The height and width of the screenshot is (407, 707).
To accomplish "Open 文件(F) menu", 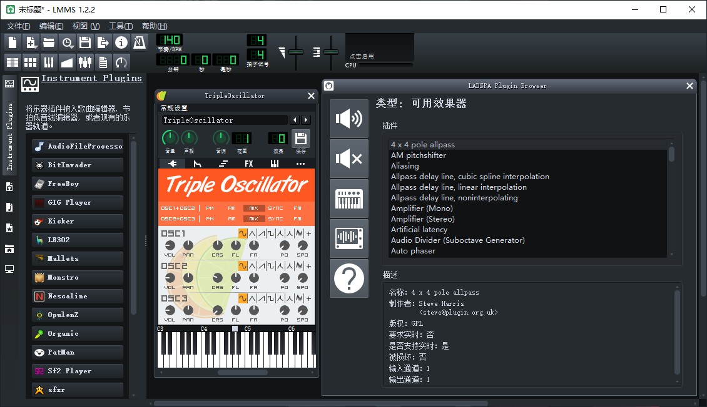I will pyautogui.click(x=19, y=26).
